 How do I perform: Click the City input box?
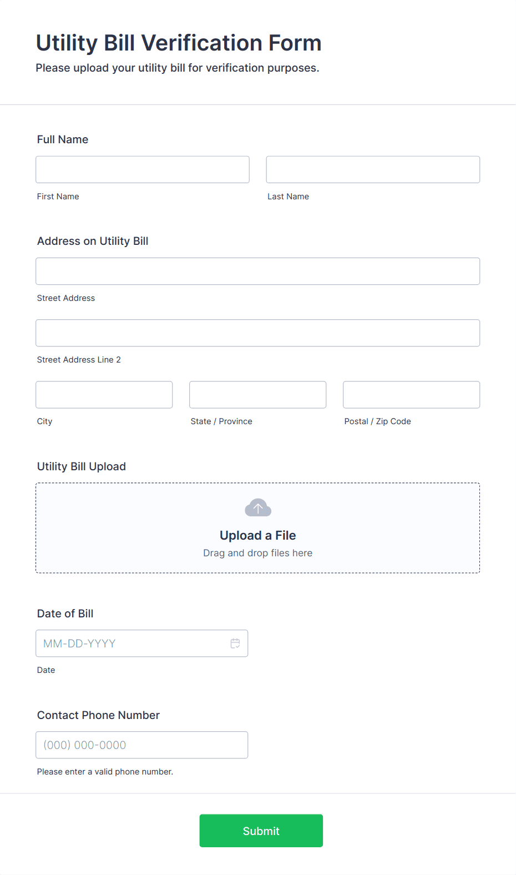pos(104,394)
